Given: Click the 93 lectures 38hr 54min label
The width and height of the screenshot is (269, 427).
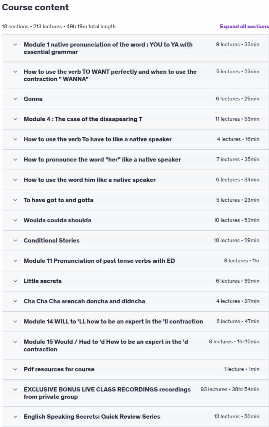Looking at the screenshot, I should point(230,390).
